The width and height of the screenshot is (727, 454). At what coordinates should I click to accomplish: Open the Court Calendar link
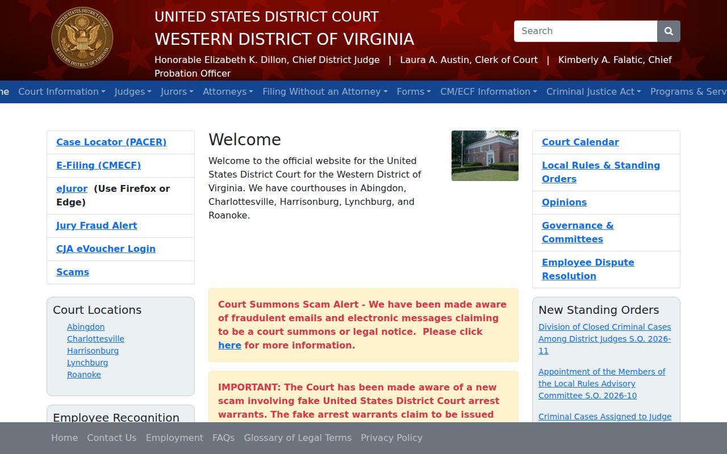580,142
